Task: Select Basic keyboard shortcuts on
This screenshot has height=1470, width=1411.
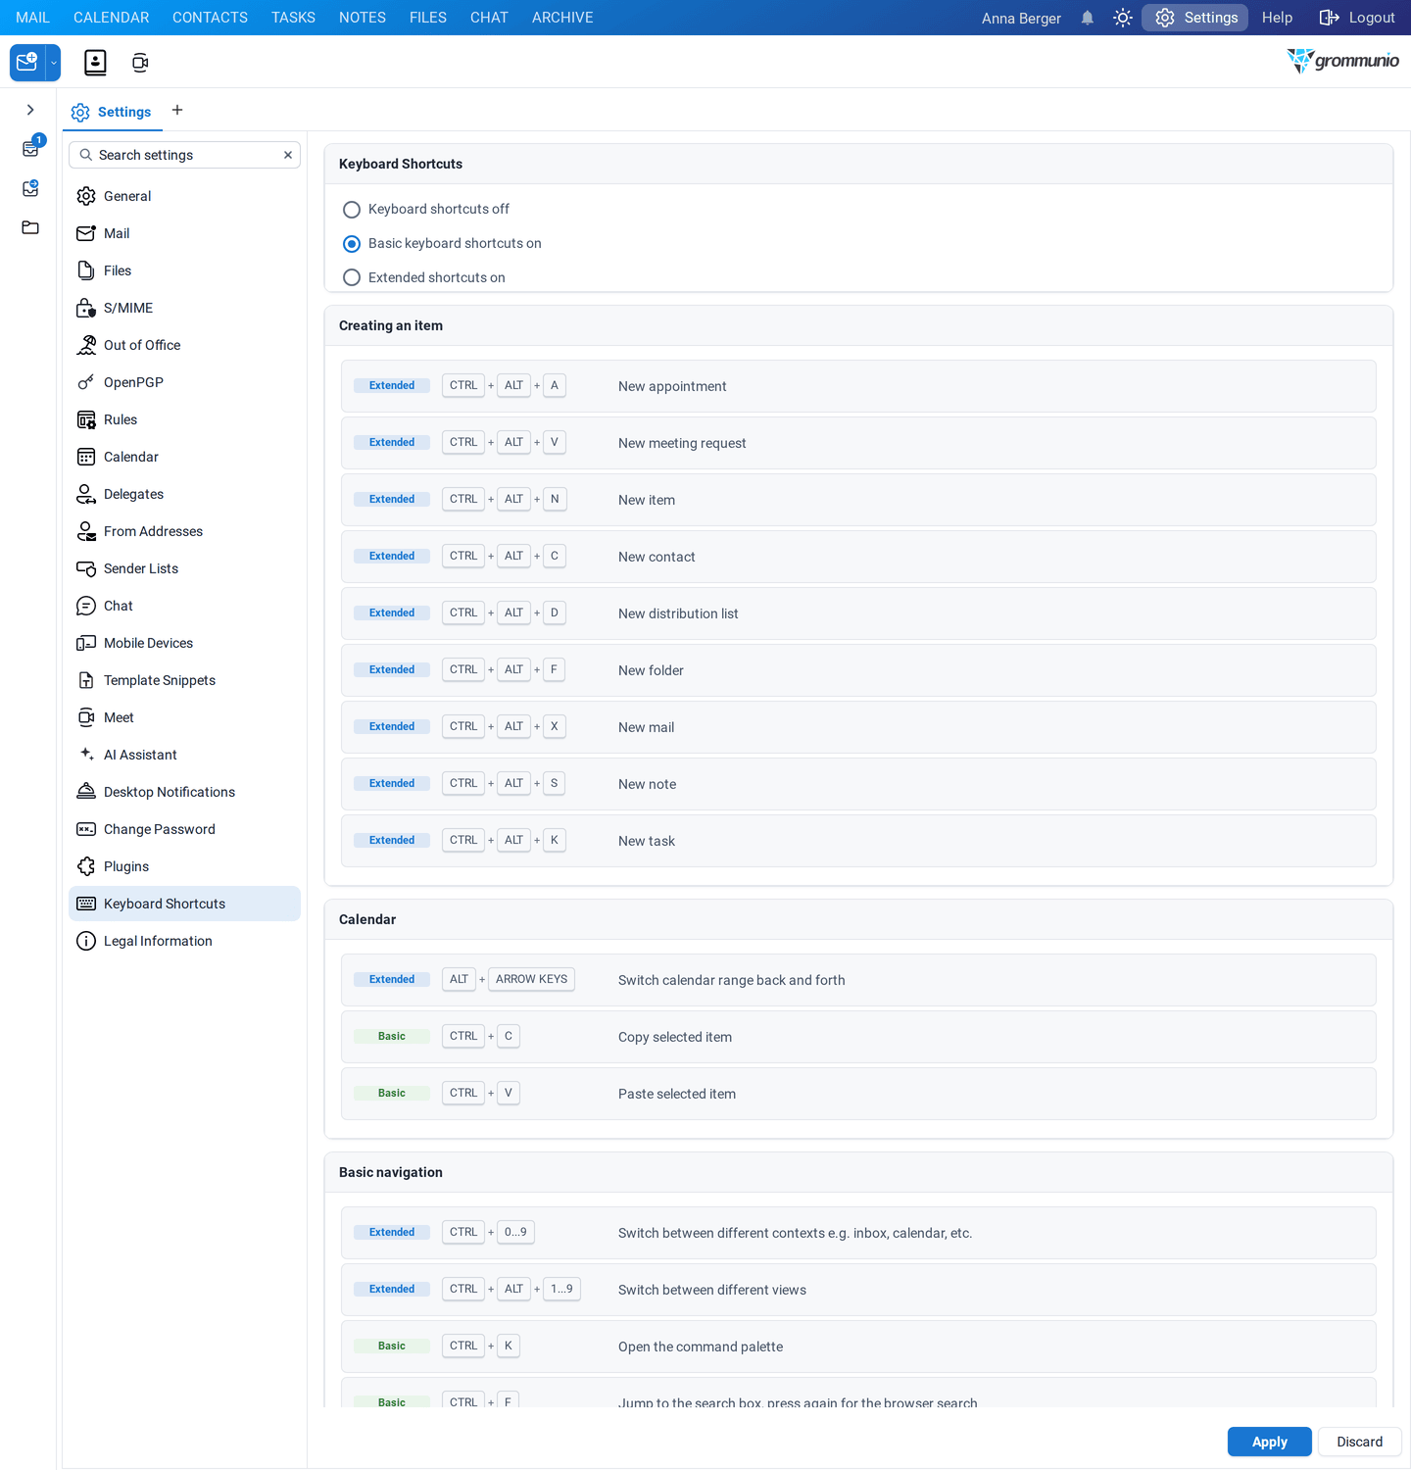Action: [x=352, y=244]
